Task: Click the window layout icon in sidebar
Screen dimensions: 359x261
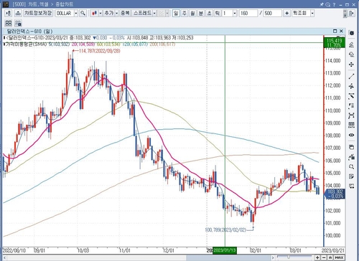Action: tap(351, 147)
